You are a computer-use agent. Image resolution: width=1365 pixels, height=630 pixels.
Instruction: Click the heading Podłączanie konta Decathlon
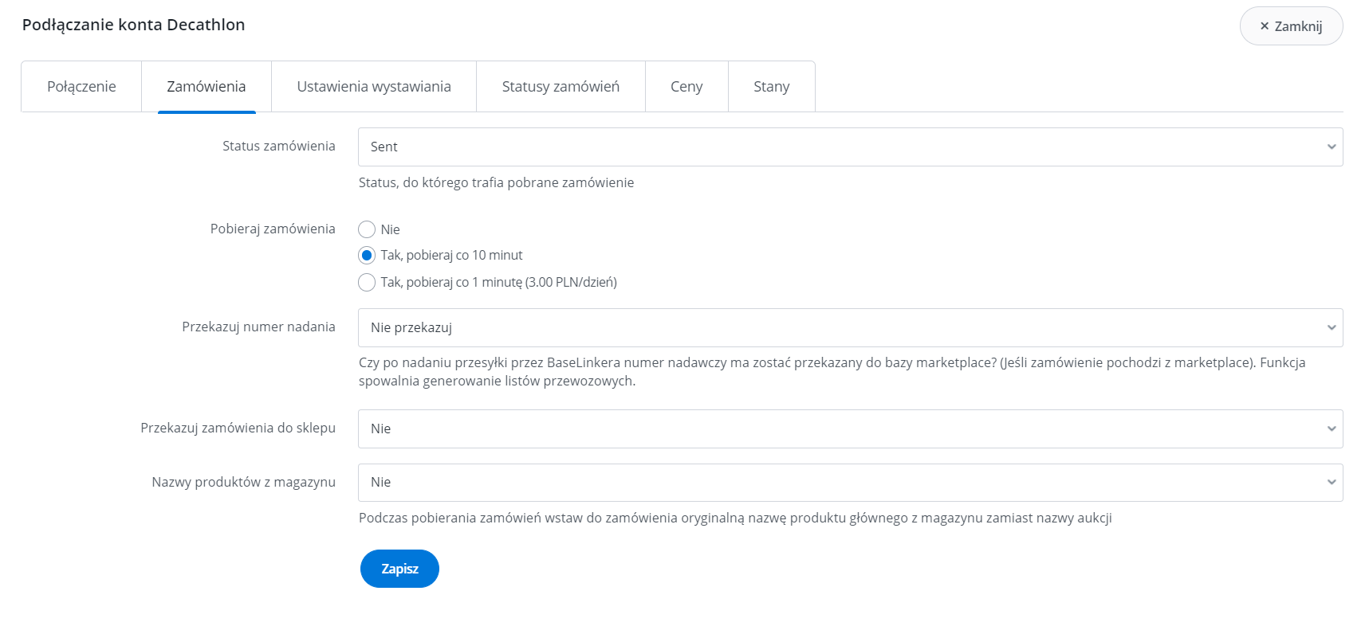133,25
